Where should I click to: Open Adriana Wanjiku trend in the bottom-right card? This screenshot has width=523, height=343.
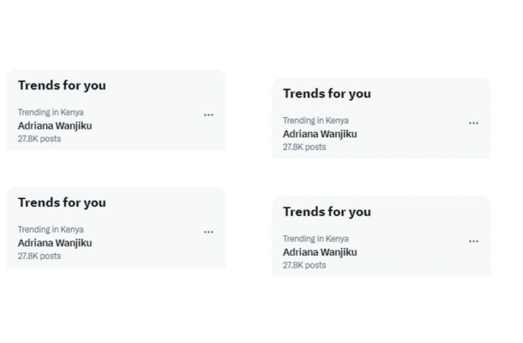(320, 252)
